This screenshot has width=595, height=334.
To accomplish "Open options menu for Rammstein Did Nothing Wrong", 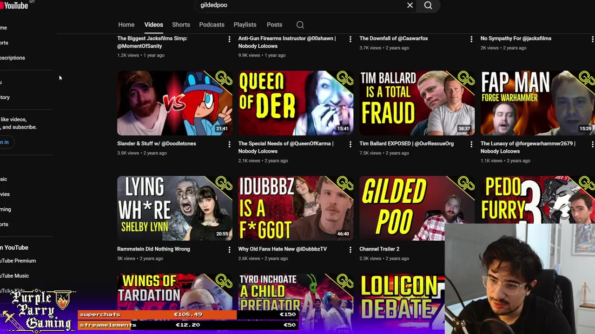I will coord(229,250).
